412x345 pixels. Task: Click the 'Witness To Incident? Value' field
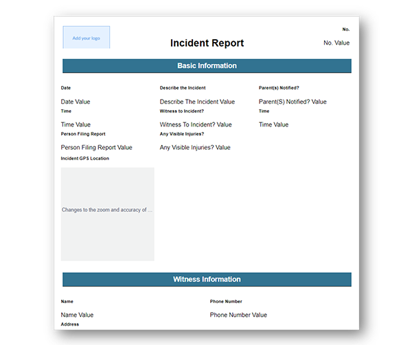pos(196,124)
